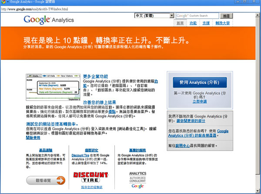The width and height of the screenshot is (261, 194).
Task: Click the Google Analytics logo
Action: (49, 20)
